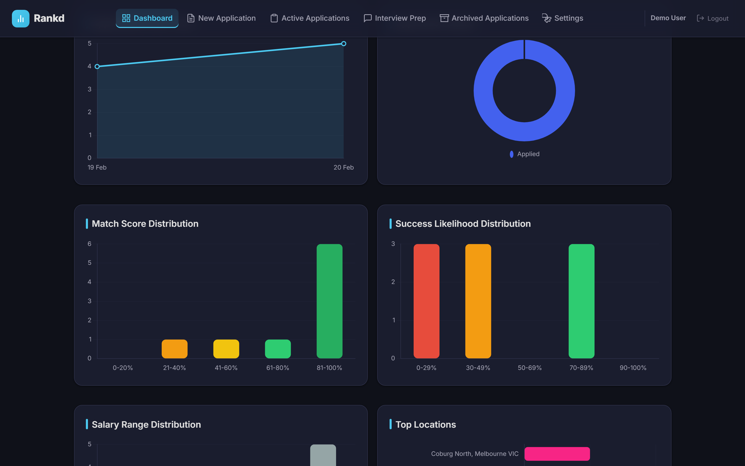Select the 20 Feb data point on the line chart
Screen dimensions: 745x466
pos(344,43)
